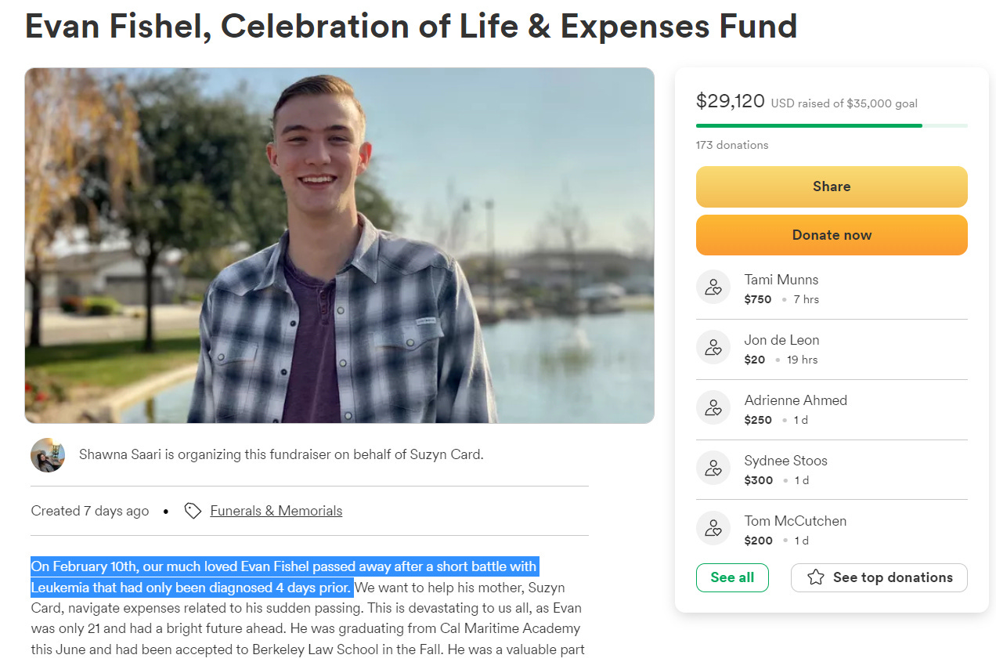This screenshot has height=662, width=996.
Task: Click the donor icon beside Jon de Leon
Action: [713, 347]
